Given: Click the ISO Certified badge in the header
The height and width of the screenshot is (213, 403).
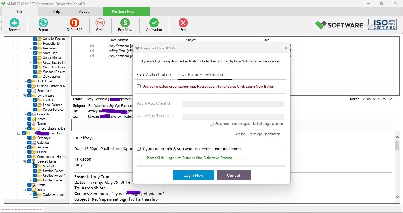Looking at the screenshot, I should (x=382, y=24).
